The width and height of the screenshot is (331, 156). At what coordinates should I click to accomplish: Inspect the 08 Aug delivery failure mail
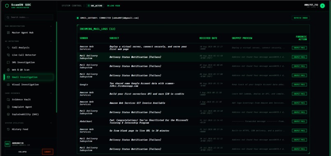299,57
